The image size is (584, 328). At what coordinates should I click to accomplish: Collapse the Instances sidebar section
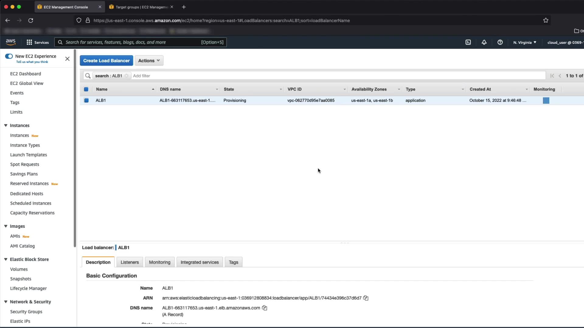(x=6, y=125)
